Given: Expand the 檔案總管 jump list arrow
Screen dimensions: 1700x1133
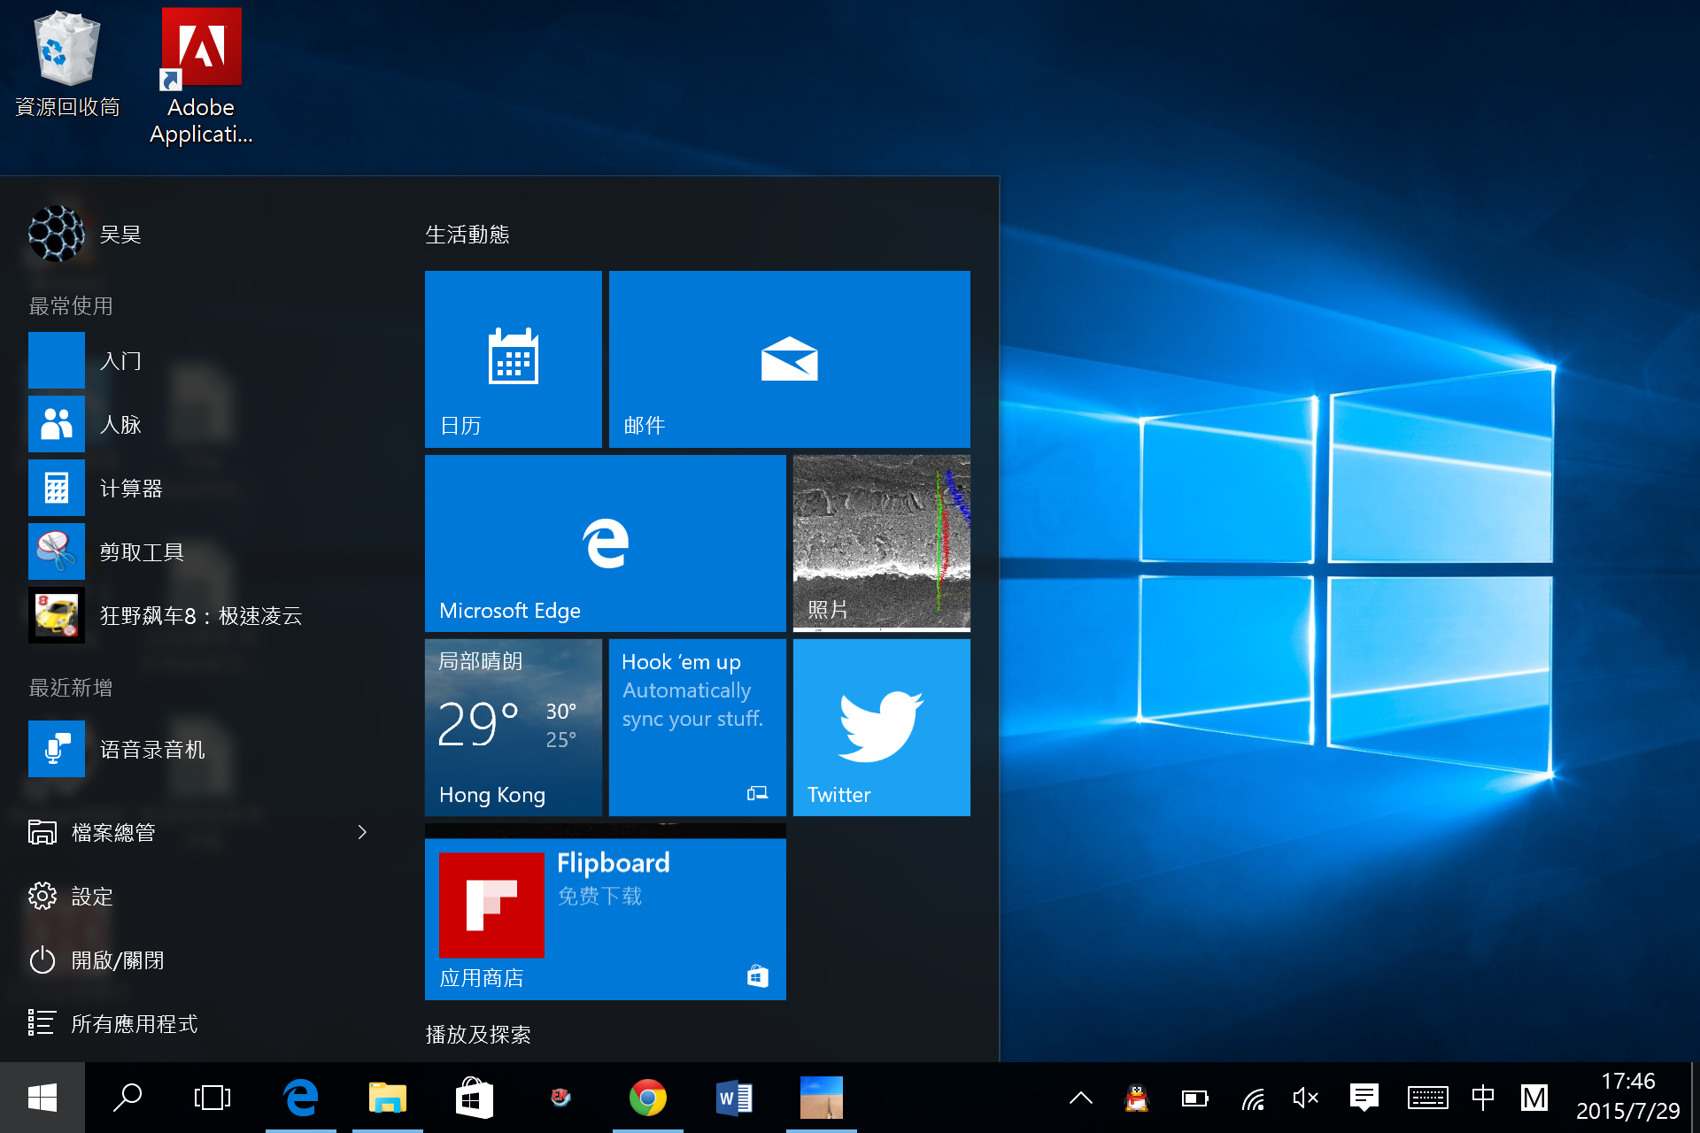Looking at the screenshot, I should pos(362,832).
